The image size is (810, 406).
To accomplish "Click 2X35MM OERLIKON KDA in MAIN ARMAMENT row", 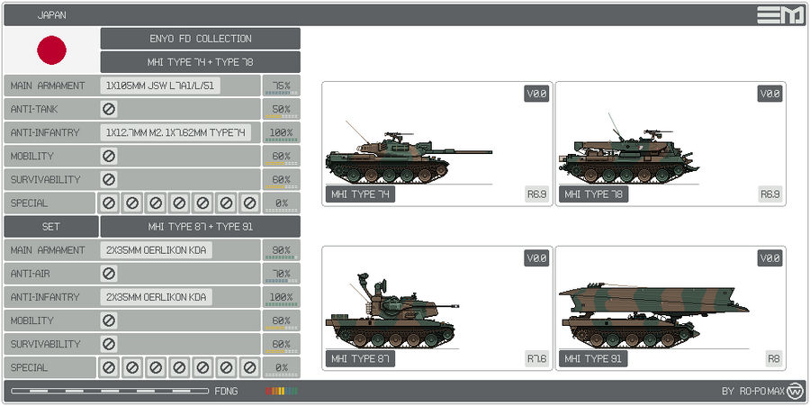I will click(156, 250).
